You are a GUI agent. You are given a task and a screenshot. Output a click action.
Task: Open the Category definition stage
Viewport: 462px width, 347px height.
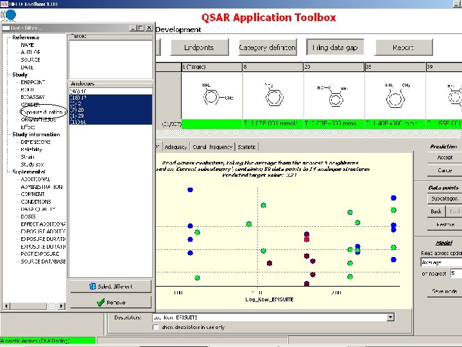tap(267, 48)
